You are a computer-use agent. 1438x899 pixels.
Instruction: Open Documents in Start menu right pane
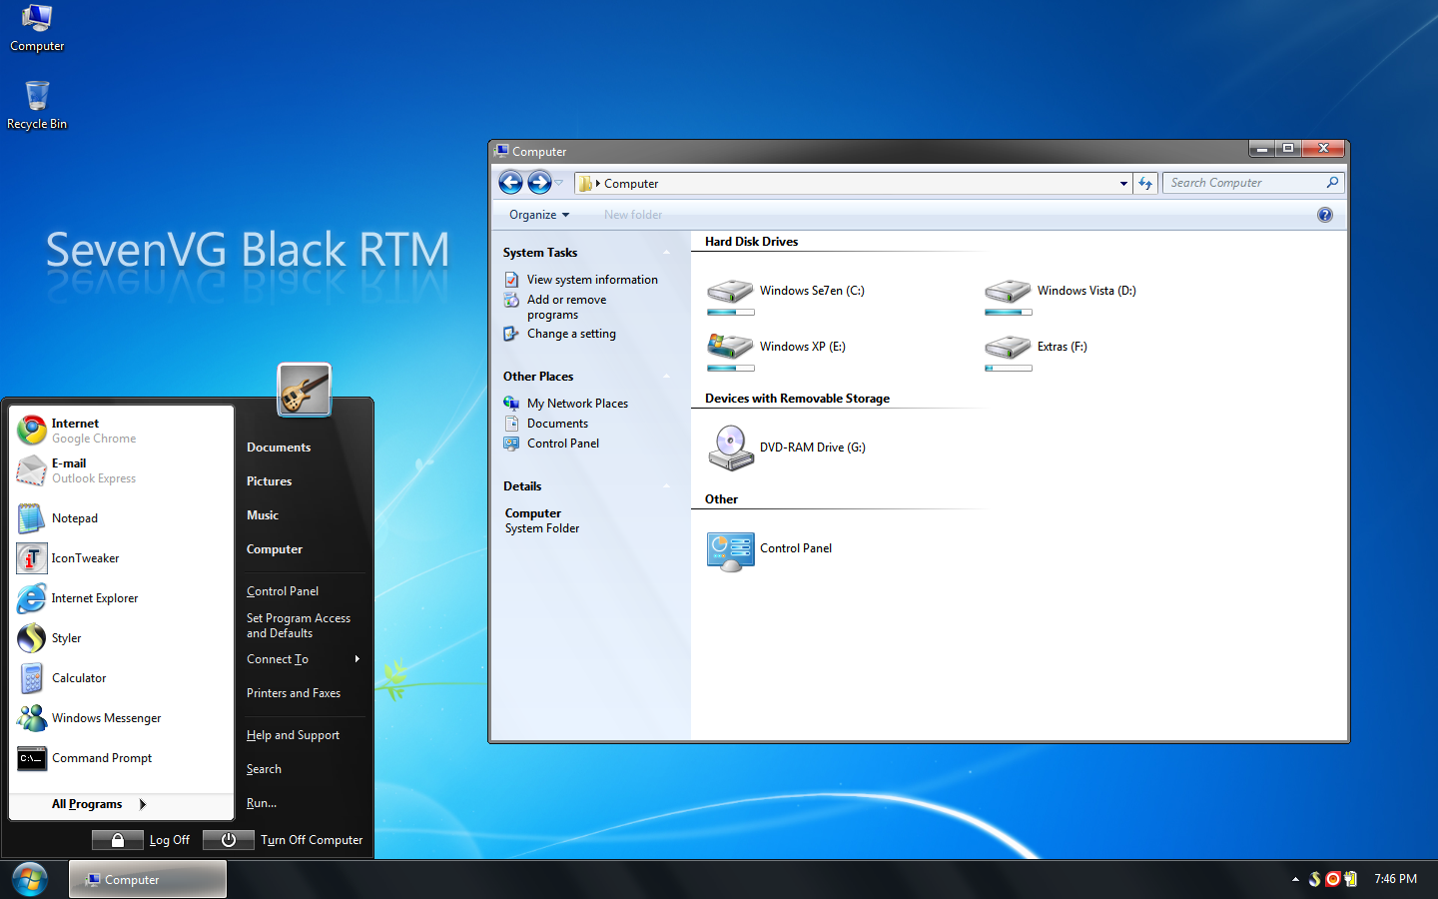pos(279,448)
